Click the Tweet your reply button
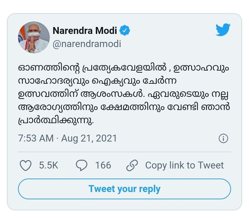Viewport: 249px width, 218px height. (124, 189)
